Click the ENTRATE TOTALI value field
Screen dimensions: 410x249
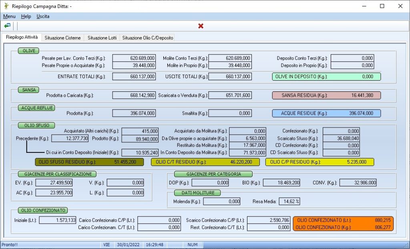point(134,77)
